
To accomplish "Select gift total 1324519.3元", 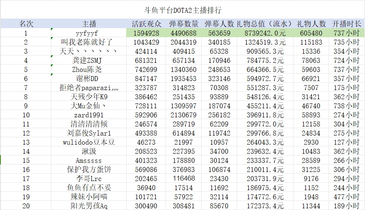I will coord(265,42).
